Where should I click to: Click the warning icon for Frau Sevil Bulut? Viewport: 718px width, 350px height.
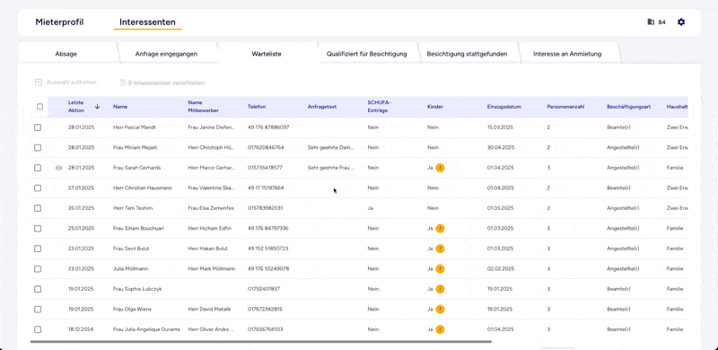tap(440, 249)
